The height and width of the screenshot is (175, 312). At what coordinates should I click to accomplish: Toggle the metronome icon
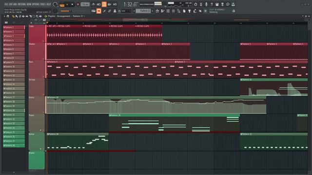coord(93,4)
